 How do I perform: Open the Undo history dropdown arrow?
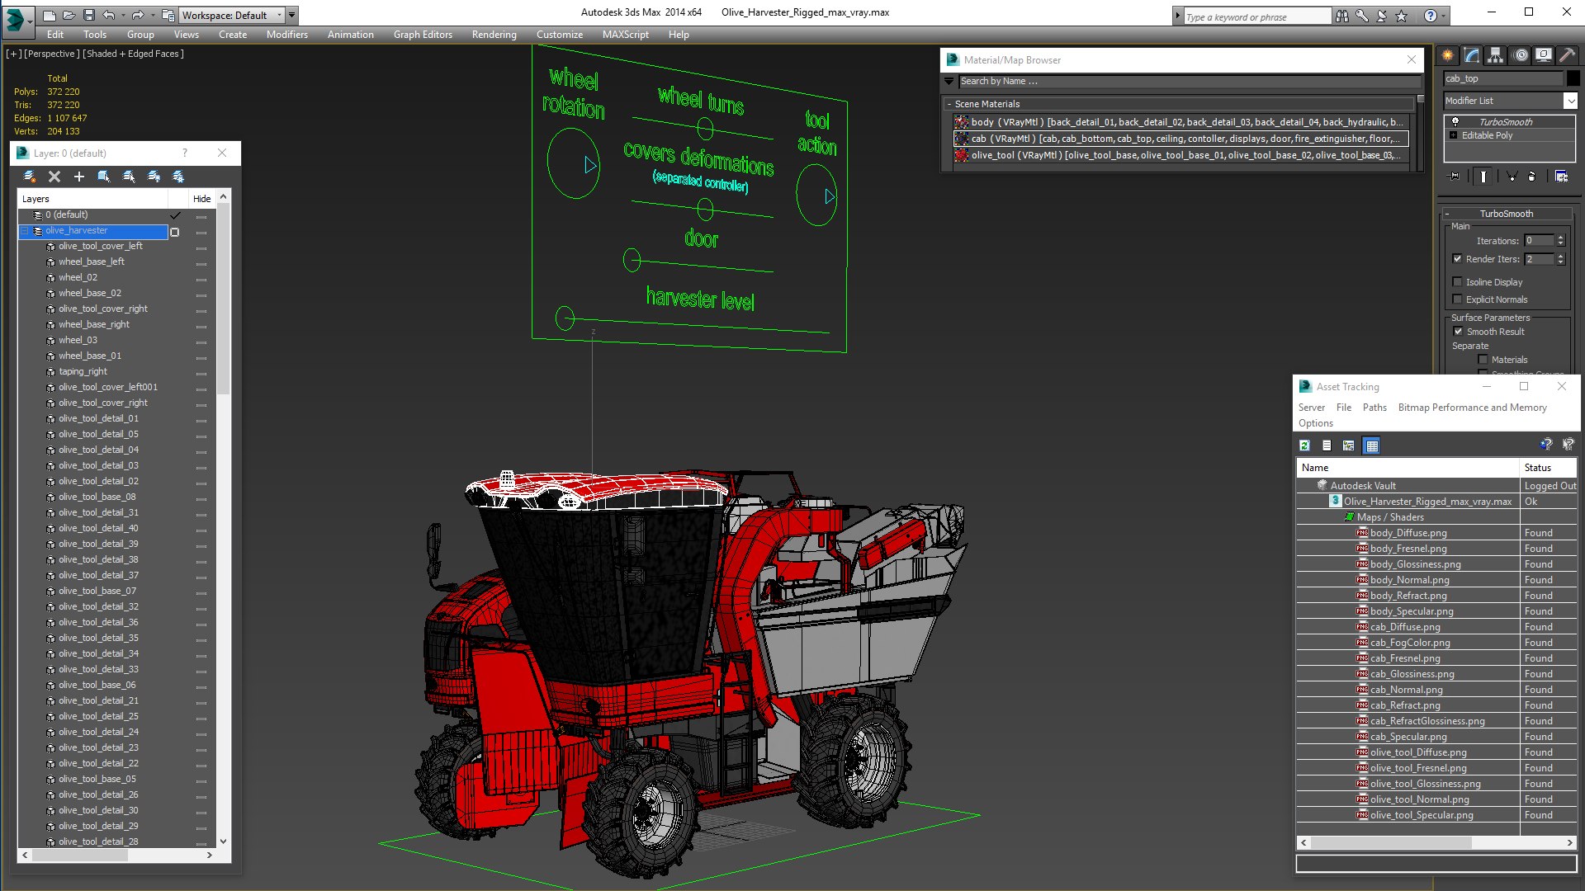123,15
